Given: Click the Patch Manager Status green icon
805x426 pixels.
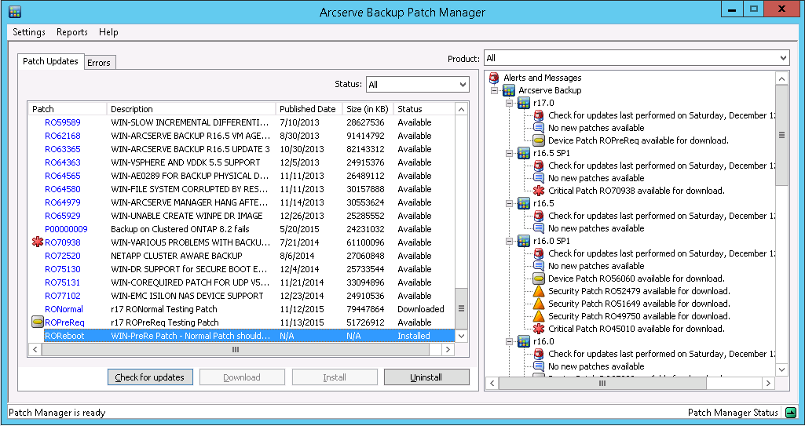Looking at the screenshot, I should point(791,413).
